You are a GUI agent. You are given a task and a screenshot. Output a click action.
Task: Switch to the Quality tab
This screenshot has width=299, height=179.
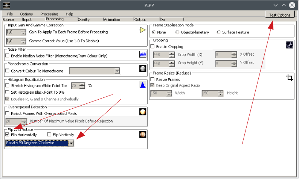(84, 20)
